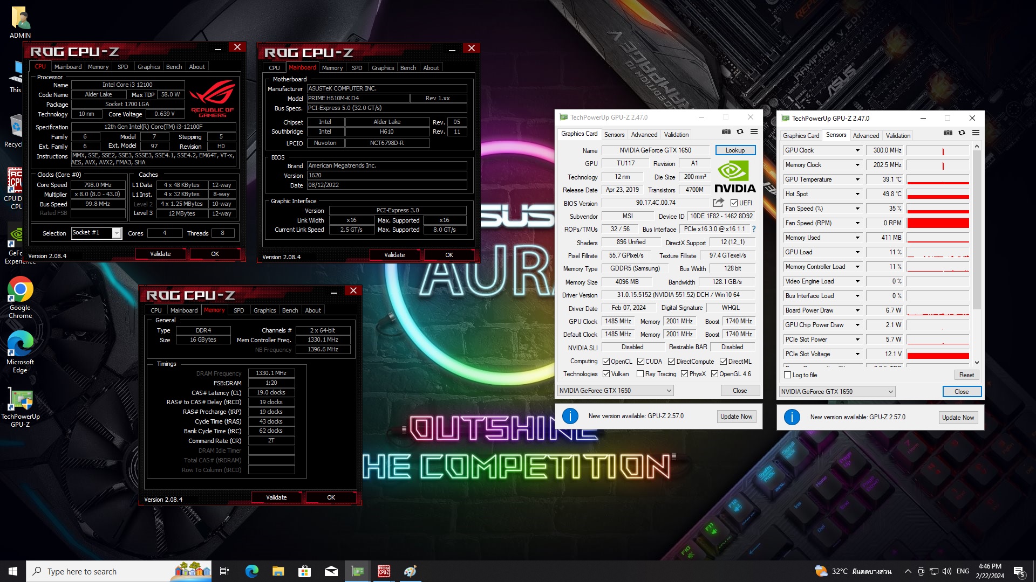Click Reset button in Sensors window
The width and height of the screenshot is (1036, 582).
pyautogui.click(x=966, y=375)
